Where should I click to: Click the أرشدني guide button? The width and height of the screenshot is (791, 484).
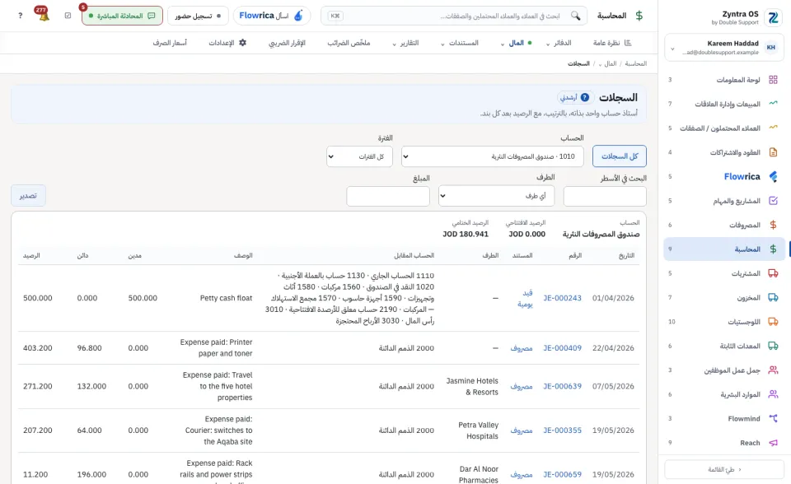click(x=574, y=97)
